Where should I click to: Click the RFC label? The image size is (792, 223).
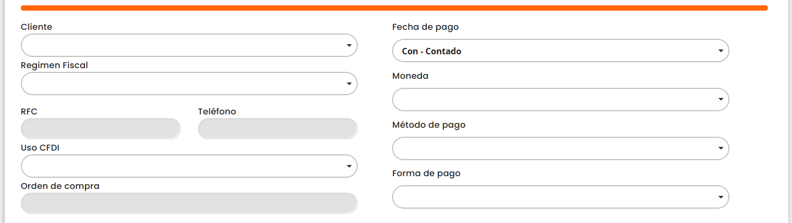point(29,111)
